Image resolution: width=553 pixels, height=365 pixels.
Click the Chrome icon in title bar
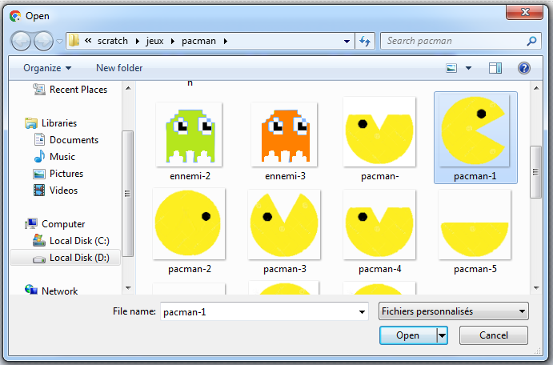tap(15, 16)
